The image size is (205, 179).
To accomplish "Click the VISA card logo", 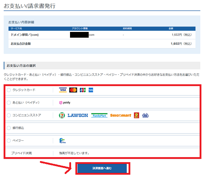I will click(63, 90).
